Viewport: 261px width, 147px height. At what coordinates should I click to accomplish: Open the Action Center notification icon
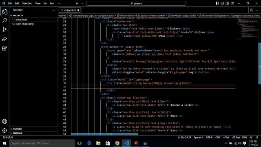pos(244,143)
